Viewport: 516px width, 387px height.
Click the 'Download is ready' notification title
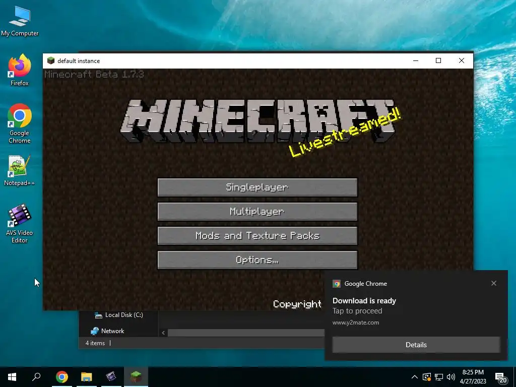[x=364, y=301]
